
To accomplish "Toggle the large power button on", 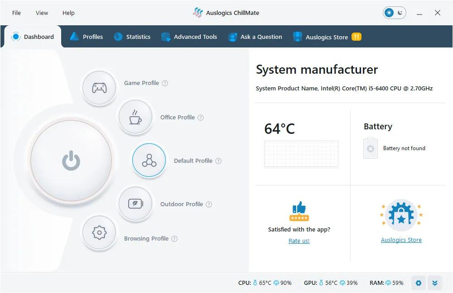I will click(x=71, y=160).
